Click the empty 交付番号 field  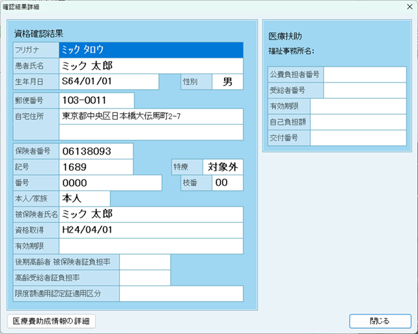(x=358, y=138)
